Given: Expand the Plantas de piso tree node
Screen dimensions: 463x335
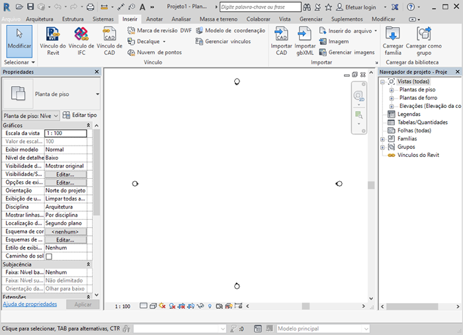Looking at the screenshot, I should (392, 89).
